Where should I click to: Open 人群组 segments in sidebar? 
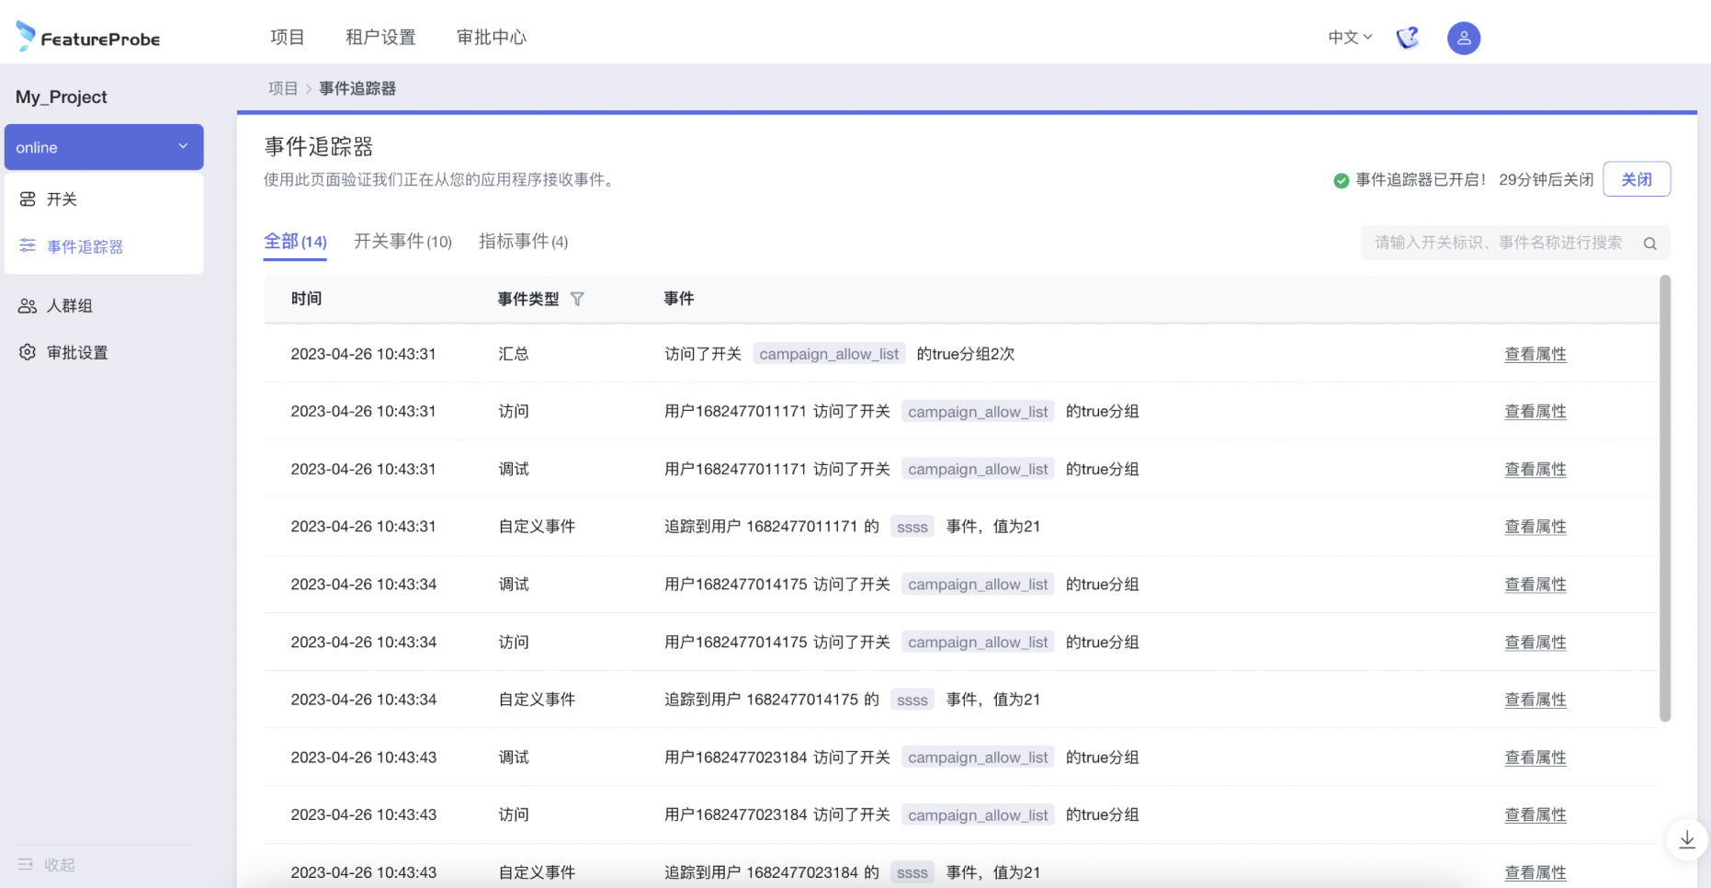(x=69, y=306)
